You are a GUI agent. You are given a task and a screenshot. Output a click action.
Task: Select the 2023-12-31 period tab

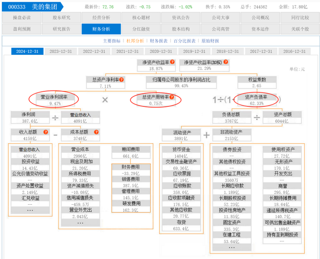pos(61,52)
